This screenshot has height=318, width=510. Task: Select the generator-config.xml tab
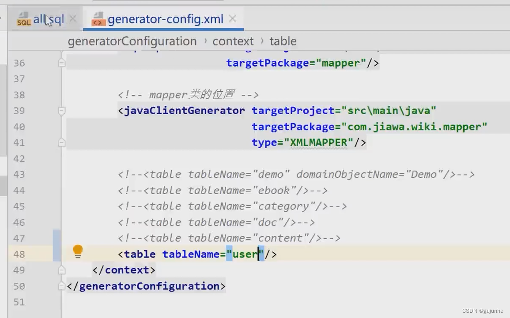pos(165,19)
